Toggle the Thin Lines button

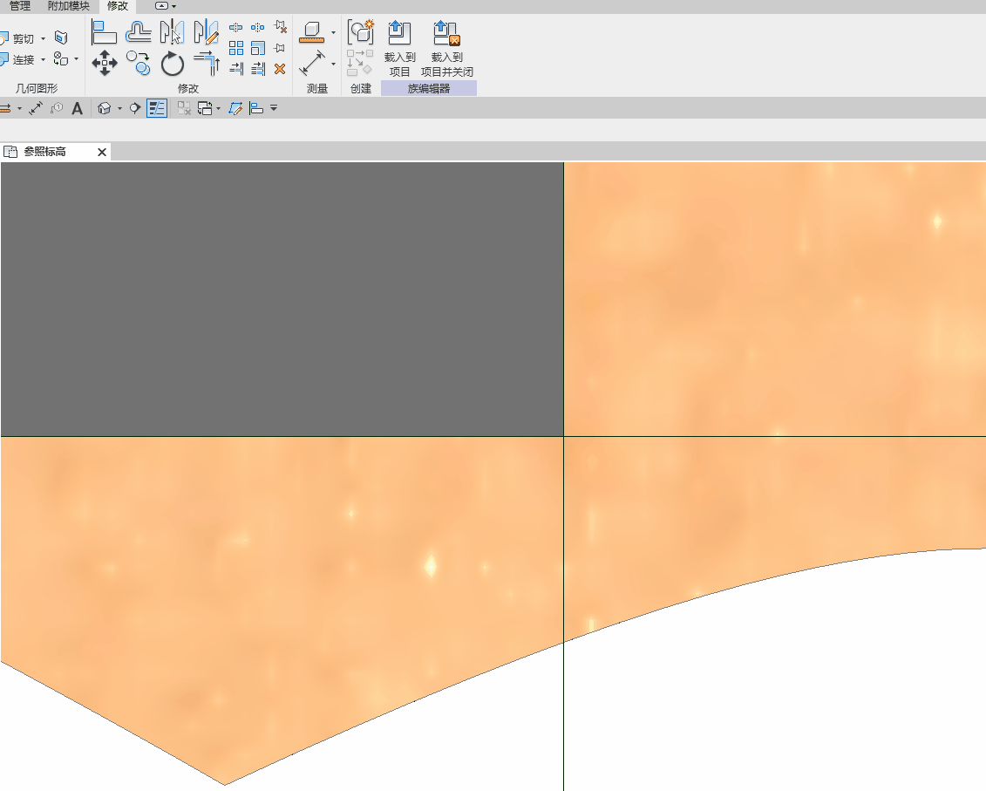pyautogui.click(x=157, y=108)
